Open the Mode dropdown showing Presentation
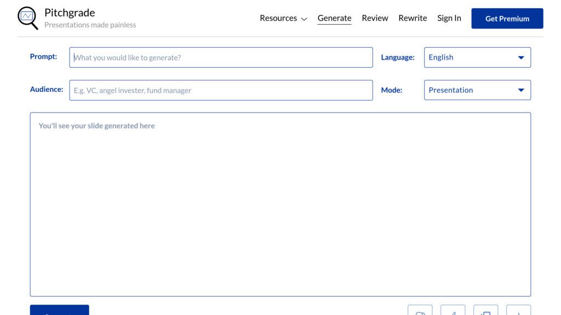The height and width of the screenshot is (315, 561). tap(477, 90)
